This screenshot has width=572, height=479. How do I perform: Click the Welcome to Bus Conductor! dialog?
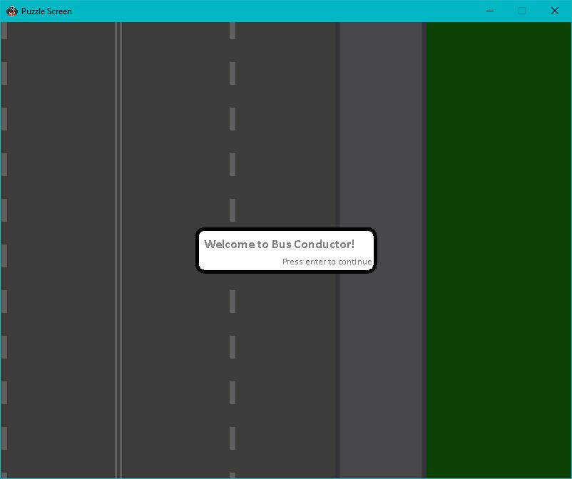tap(286, 250)
